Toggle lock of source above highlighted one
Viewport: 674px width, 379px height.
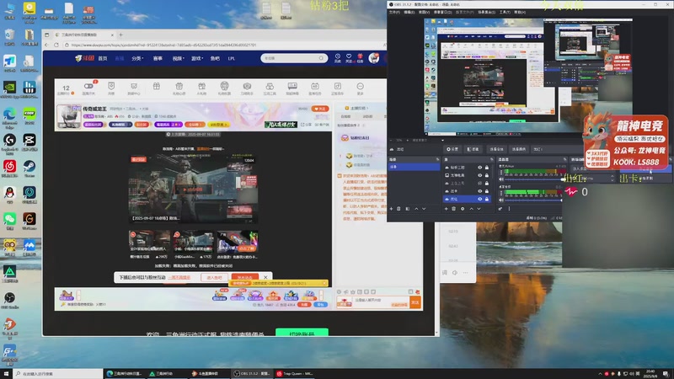click(487, 191)
